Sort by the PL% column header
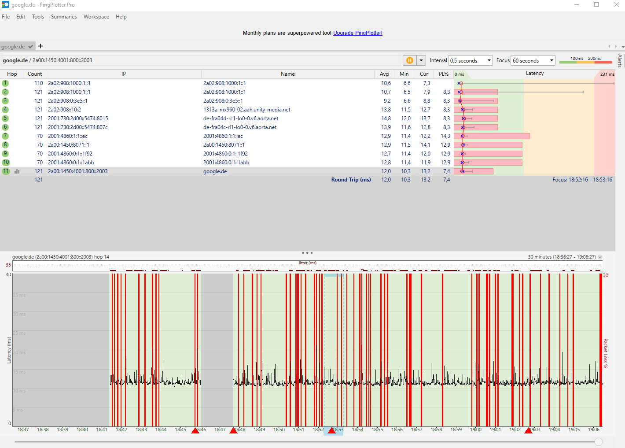Viewport: 625px width, 448px height. 444,74
